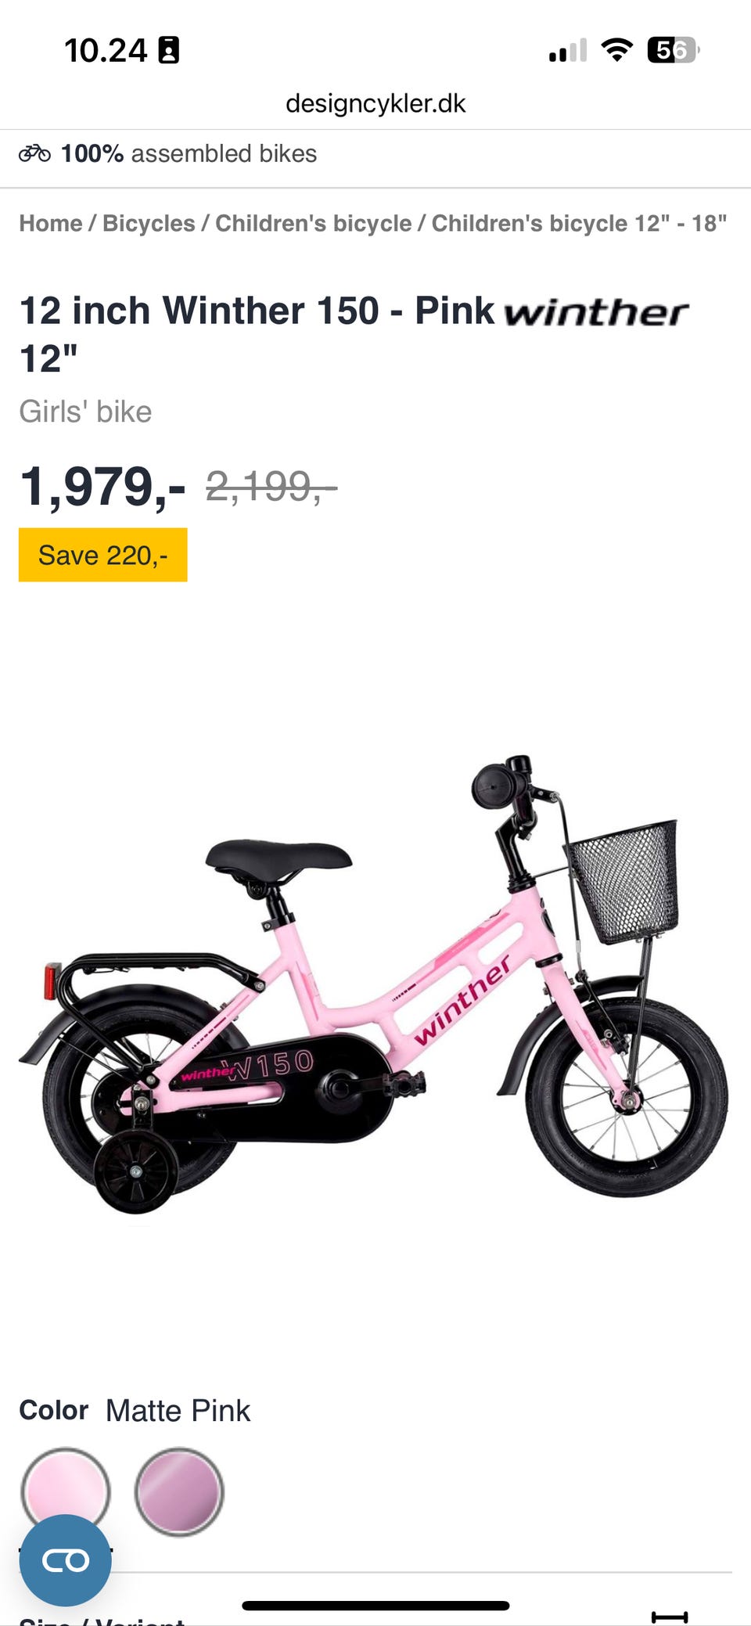Tap the yellow Save 220,- badge
751x1626 pixels.
click(103, 555)
